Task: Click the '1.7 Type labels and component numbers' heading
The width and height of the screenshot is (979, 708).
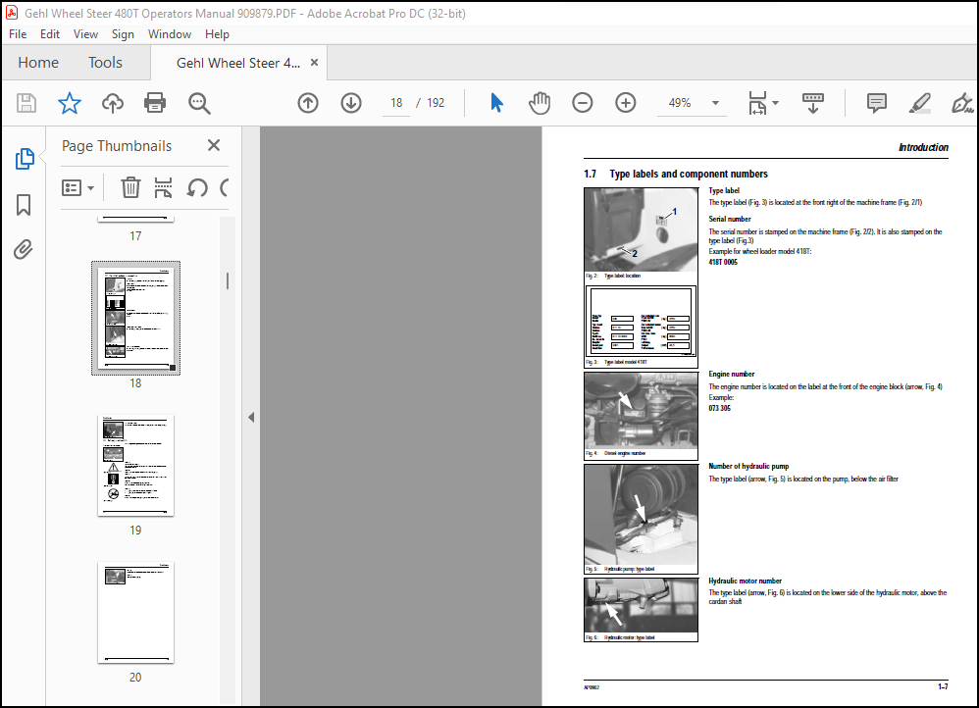Action: pos(676,175)
